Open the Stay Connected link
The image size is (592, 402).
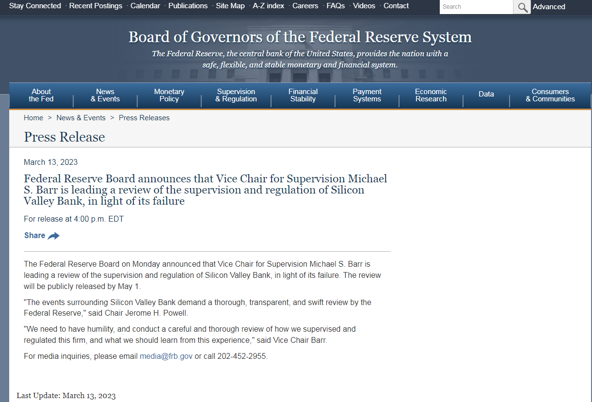coord(35,6)
